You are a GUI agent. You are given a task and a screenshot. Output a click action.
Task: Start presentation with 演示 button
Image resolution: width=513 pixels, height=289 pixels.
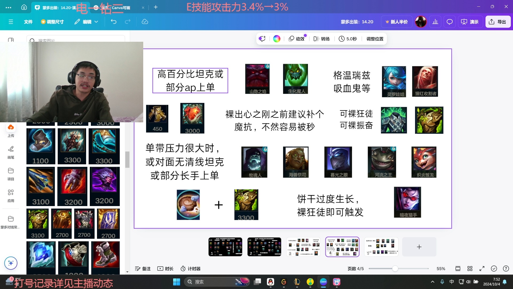470,22
